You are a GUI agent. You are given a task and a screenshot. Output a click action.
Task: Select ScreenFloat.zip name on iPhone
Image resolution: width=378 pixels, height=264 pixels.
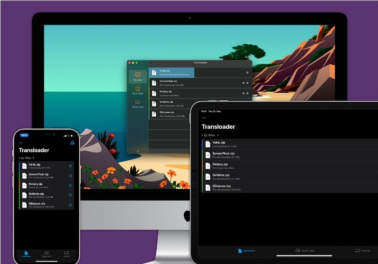click(x=38, y=174)
